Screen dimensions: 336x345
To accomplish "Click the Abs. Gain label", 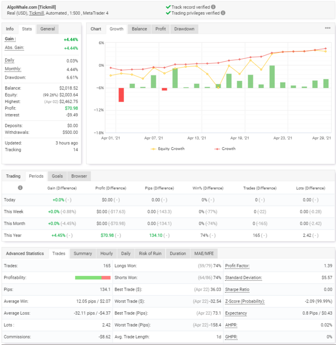I will point(15,48).
